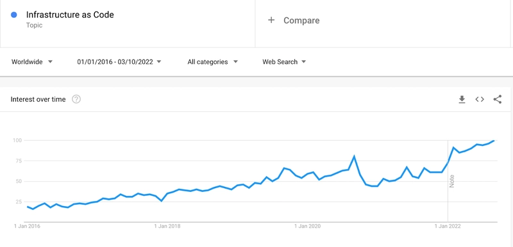Screen dimensions: 513x247
Task: Open the help icon beside Interest over time
Action: click(x=76, y=99)
